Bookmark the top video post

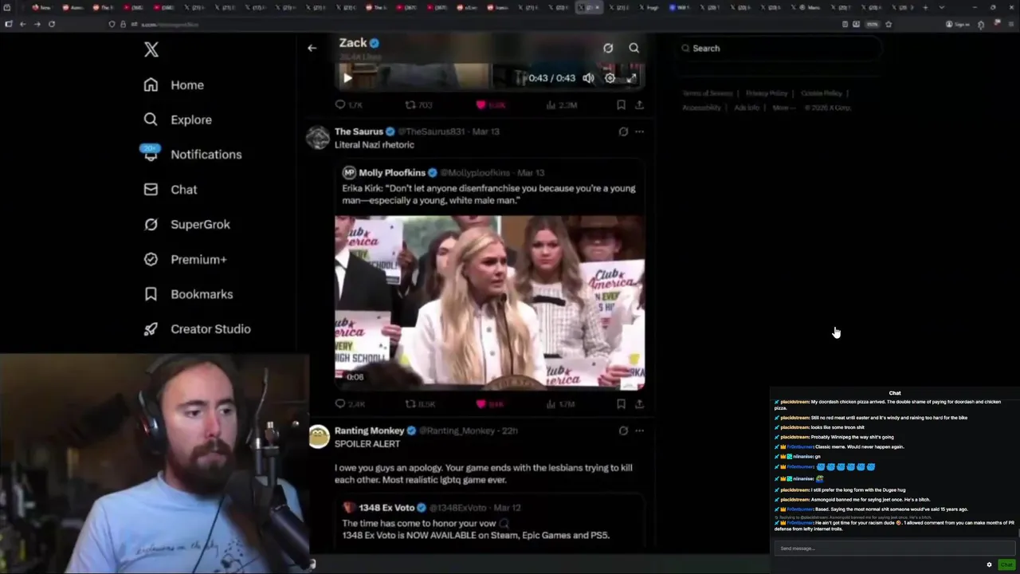pyautogui.click(x=621, y=105)
